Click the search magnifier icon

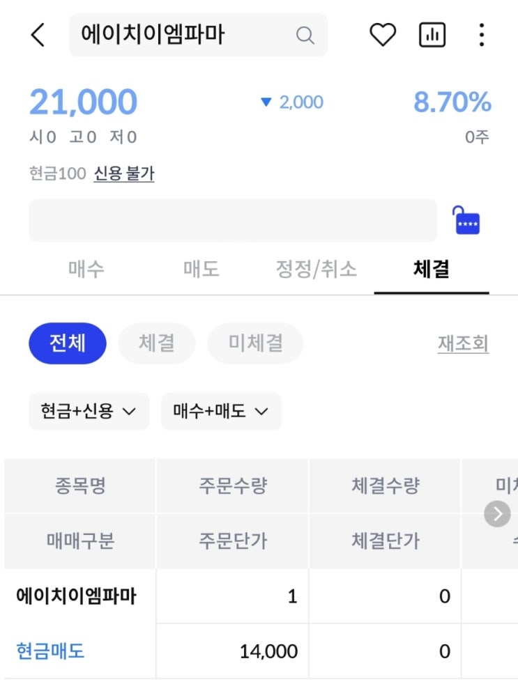point(305,35)
